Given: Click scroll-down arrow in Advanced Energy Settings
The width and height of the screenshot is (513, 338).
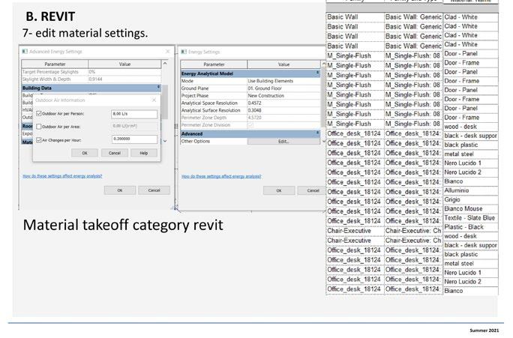Looking at the screenshot, I should point(165,141).
